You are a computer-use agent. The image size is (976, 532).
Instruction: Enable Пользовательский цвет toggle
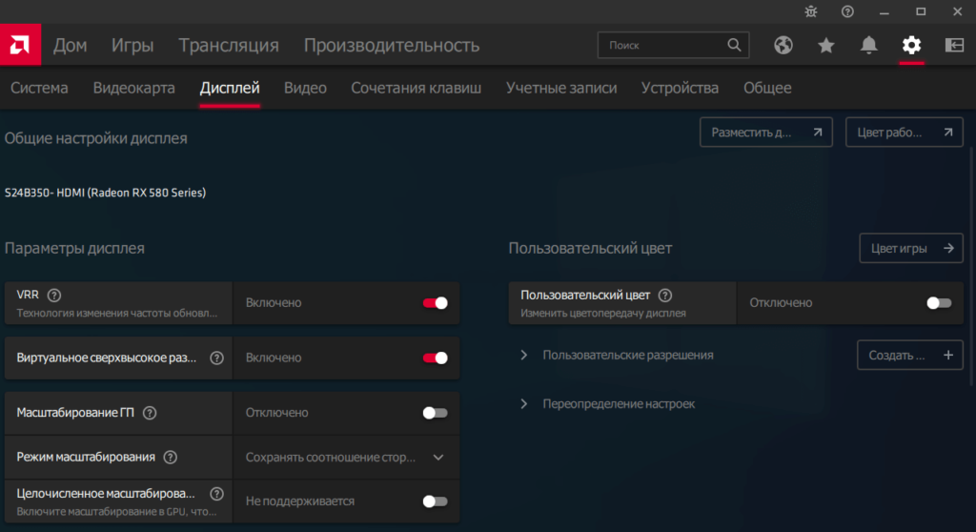(939, 302)
